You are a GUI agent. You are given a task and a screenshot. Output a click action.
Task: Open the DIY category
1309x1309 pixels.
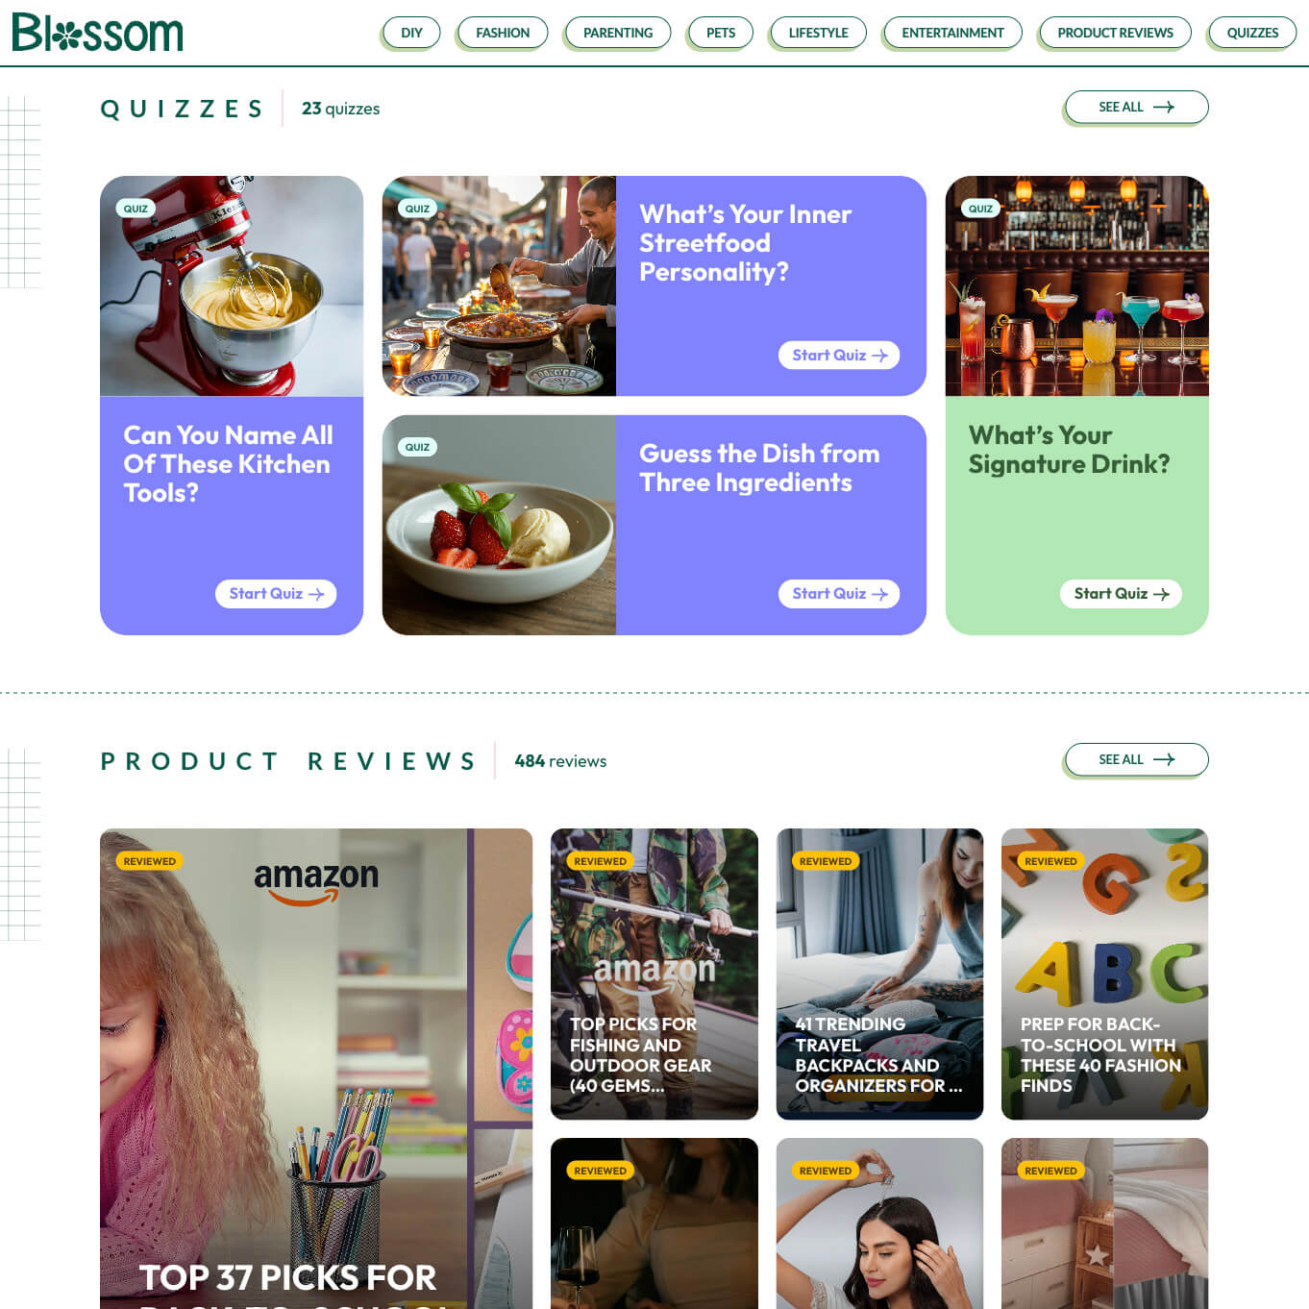(411, 33)
